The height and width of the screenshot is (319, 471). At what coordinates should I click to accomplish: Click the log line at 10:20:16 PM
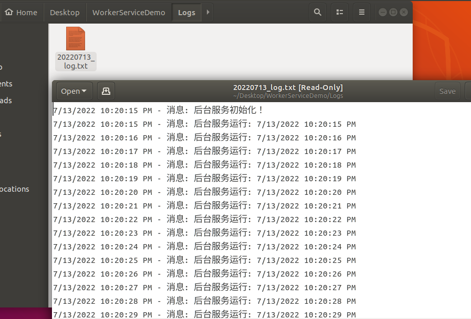204,138
